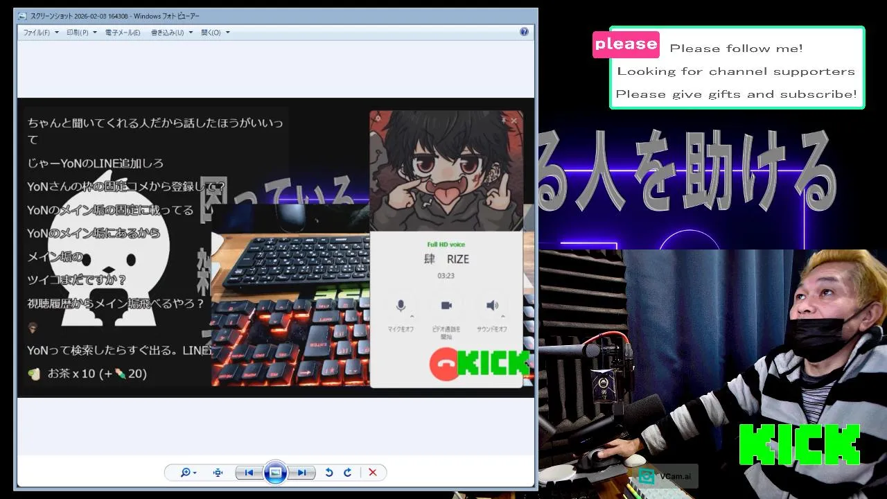Viewport: 887px width, 499px height.
Task: Expand the 書き込み(U) dropdown menu
Action: click(171, 33)
